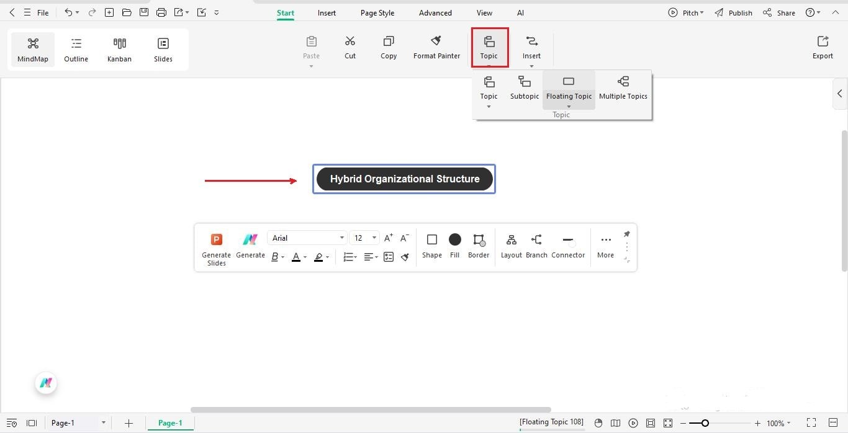
Task: Add a new page with the plus button
Action: [x=129, y=422]
